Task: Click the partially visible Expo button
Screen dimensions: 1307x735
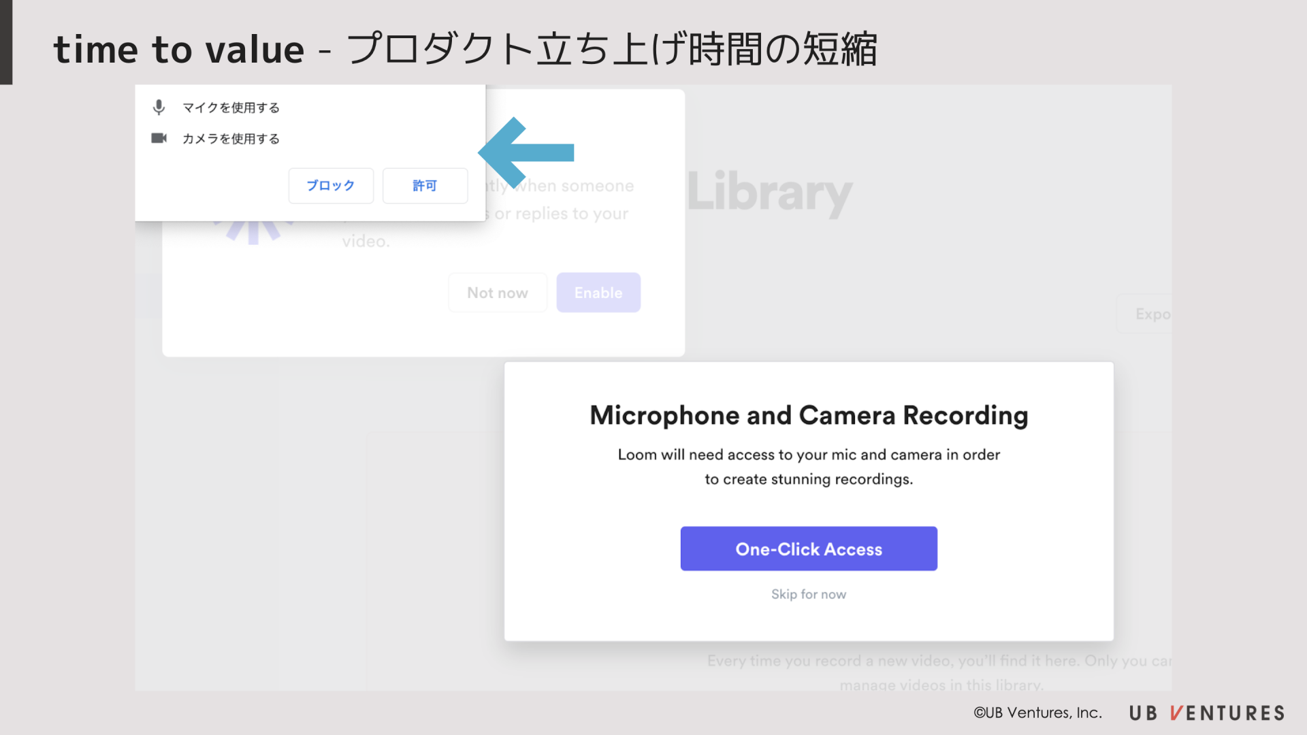Action: 1145,314
